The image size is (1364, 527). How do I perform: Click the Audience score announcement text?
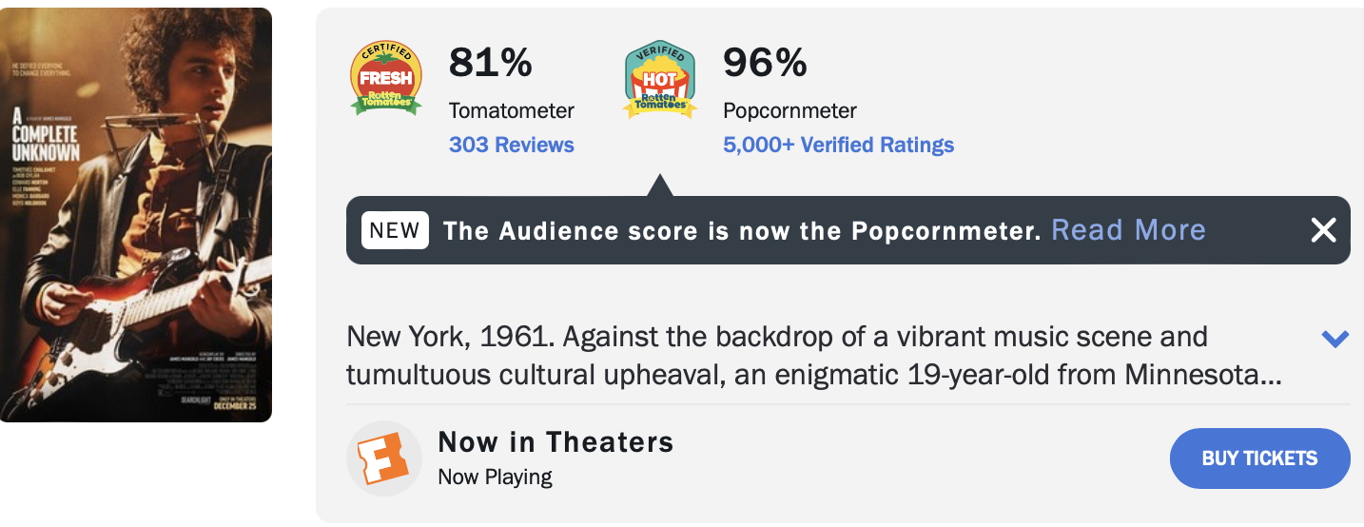(742, 230)
